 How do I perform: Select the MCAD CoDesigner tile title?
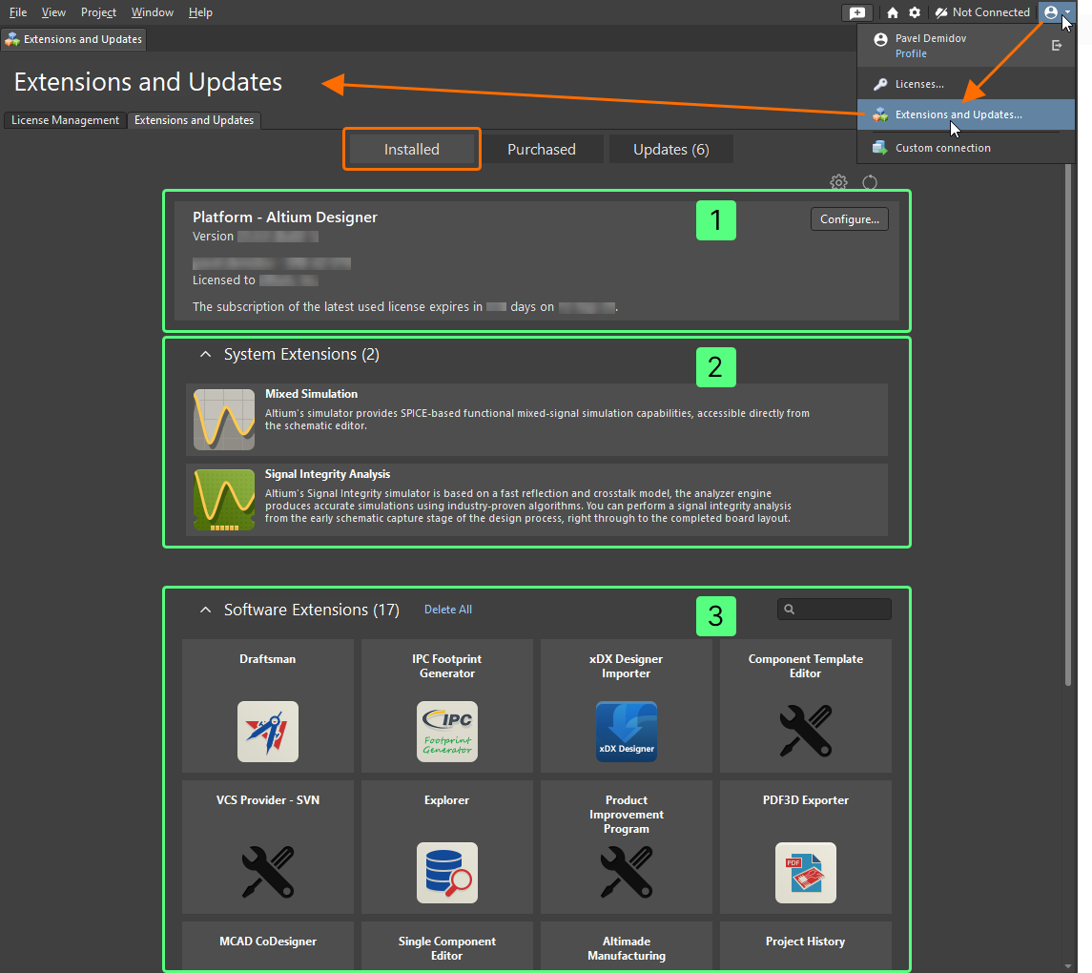[x=268, y=941]
